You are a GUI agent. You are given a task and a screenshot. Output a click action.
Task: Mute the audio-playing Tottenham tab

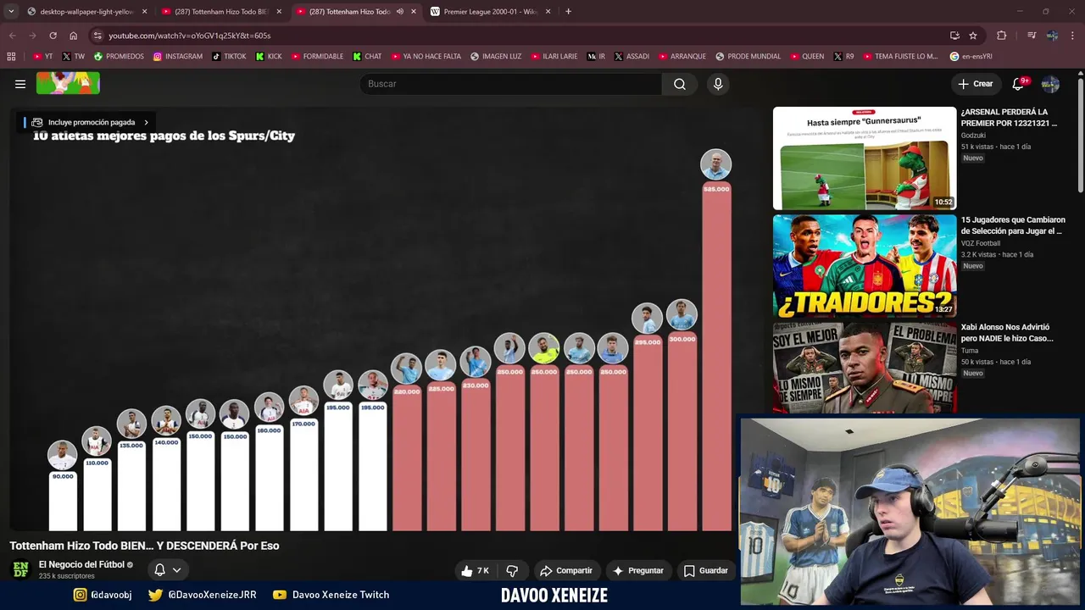(x=399, y=12)
